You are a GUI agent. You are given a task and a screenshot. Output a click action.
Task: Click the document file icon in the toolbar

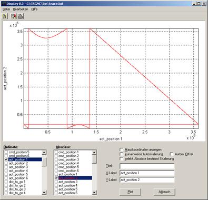[x=5, y=16]
